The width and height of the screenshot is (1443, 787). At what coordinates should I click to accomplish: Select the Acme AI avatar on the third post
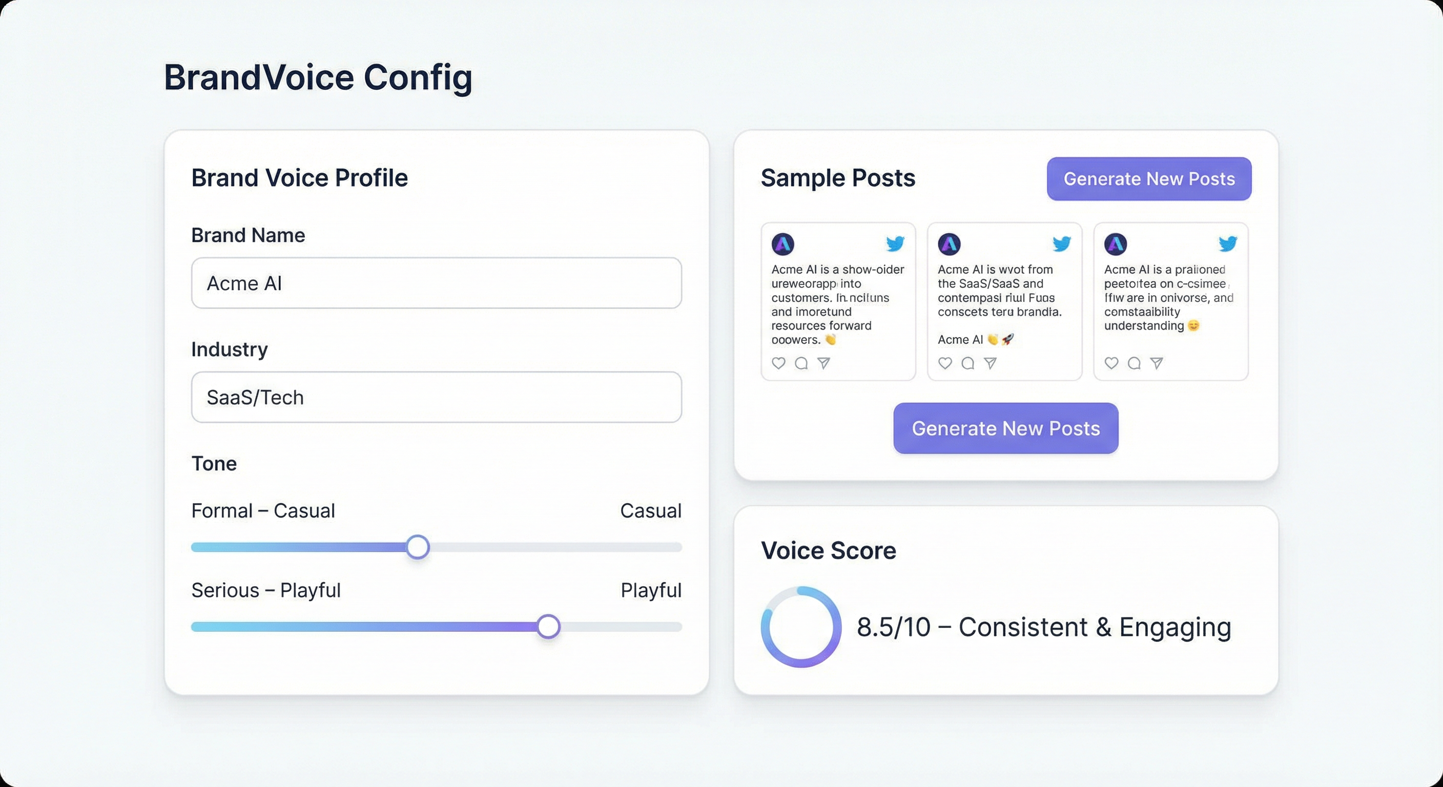click(1115, 244)
